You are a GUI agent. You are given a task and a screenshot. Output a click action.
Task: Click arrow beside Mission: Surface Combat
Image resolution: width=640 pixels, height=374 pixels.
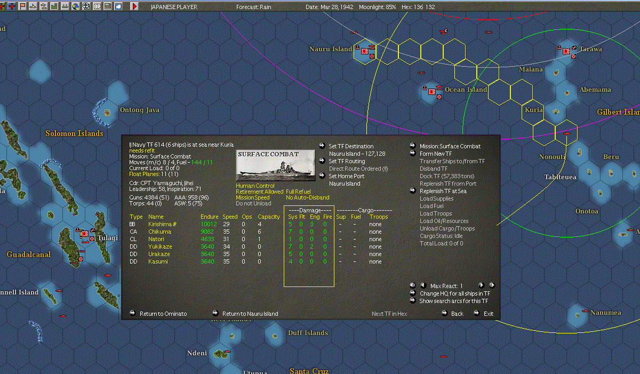point(413,146)
